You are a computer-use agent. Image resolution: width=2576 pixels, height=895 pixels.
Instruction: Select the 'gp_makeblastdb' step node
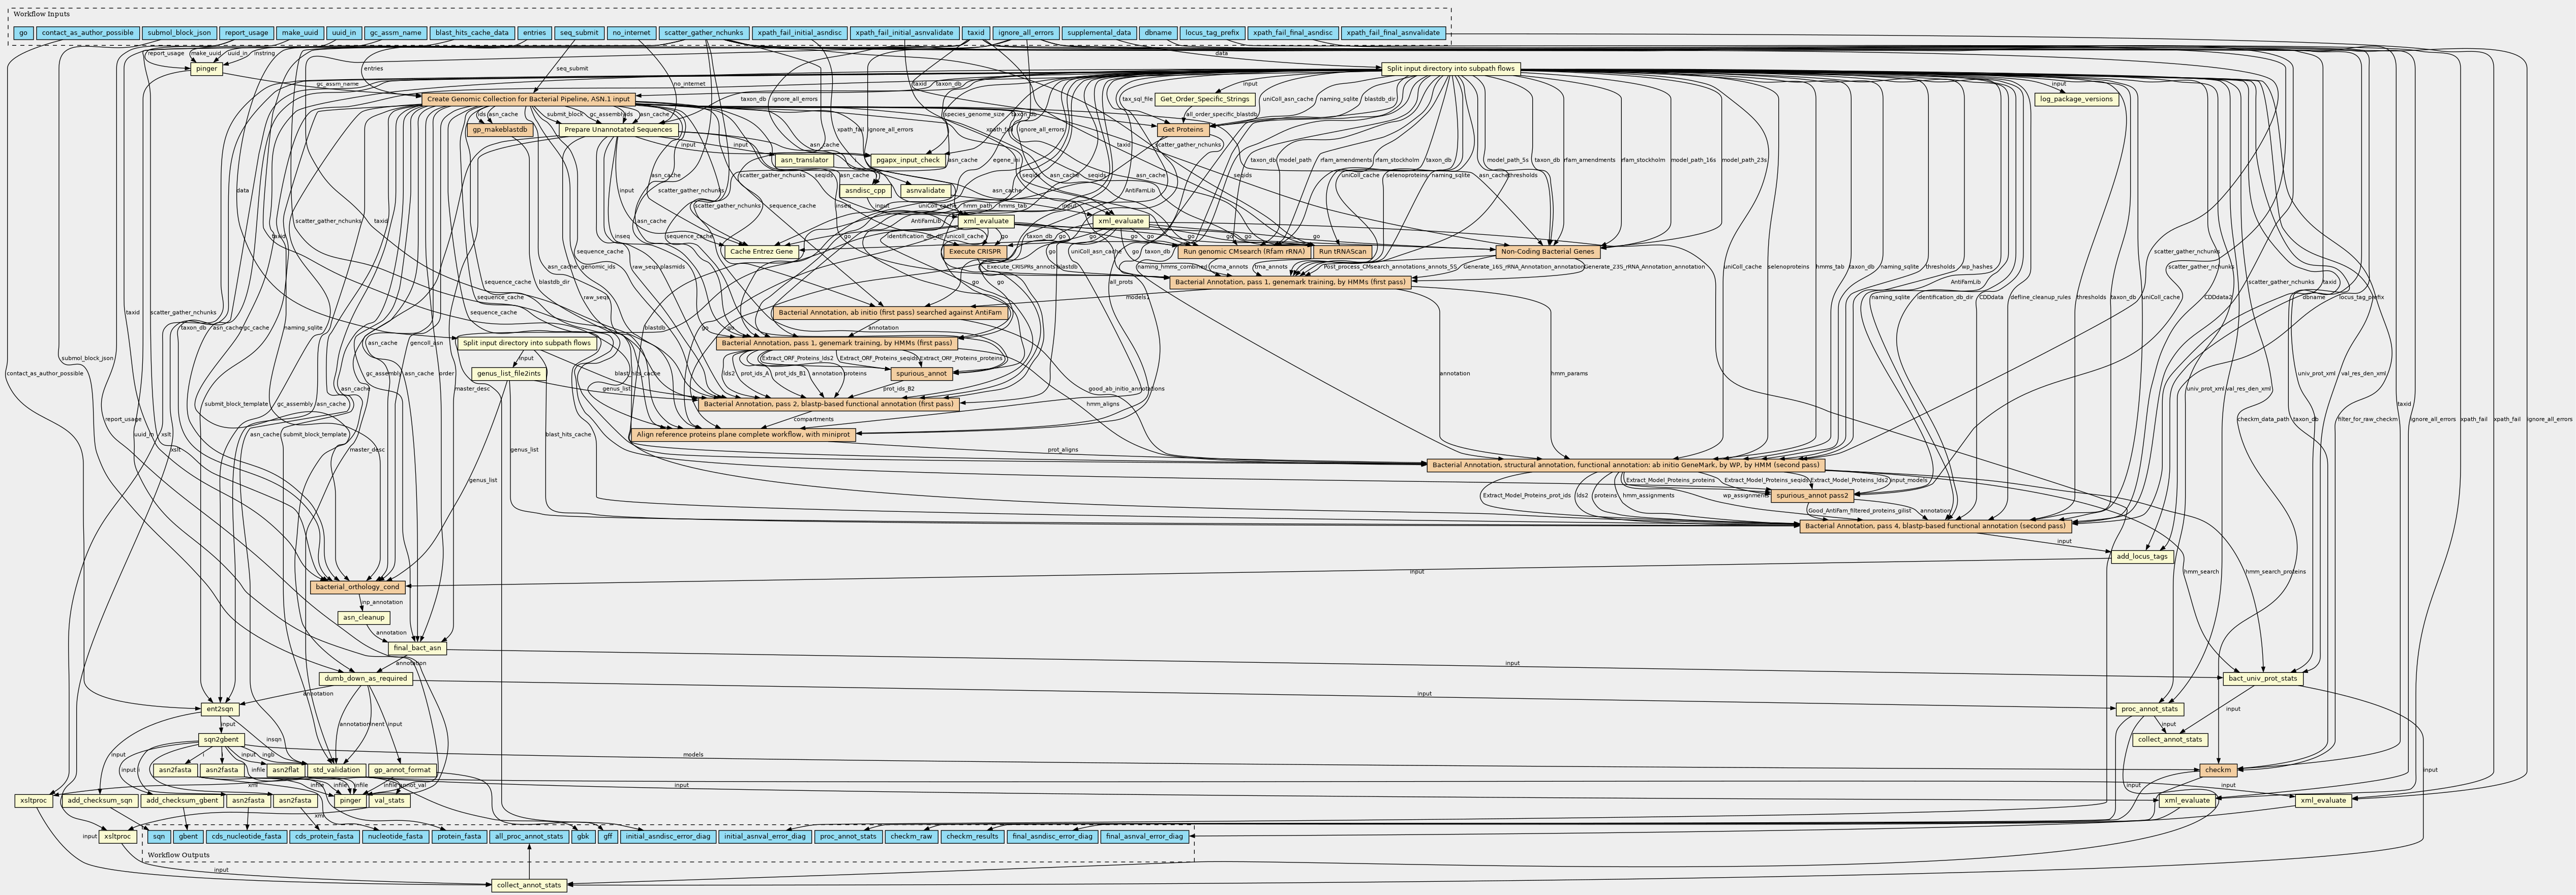[500, 130]
